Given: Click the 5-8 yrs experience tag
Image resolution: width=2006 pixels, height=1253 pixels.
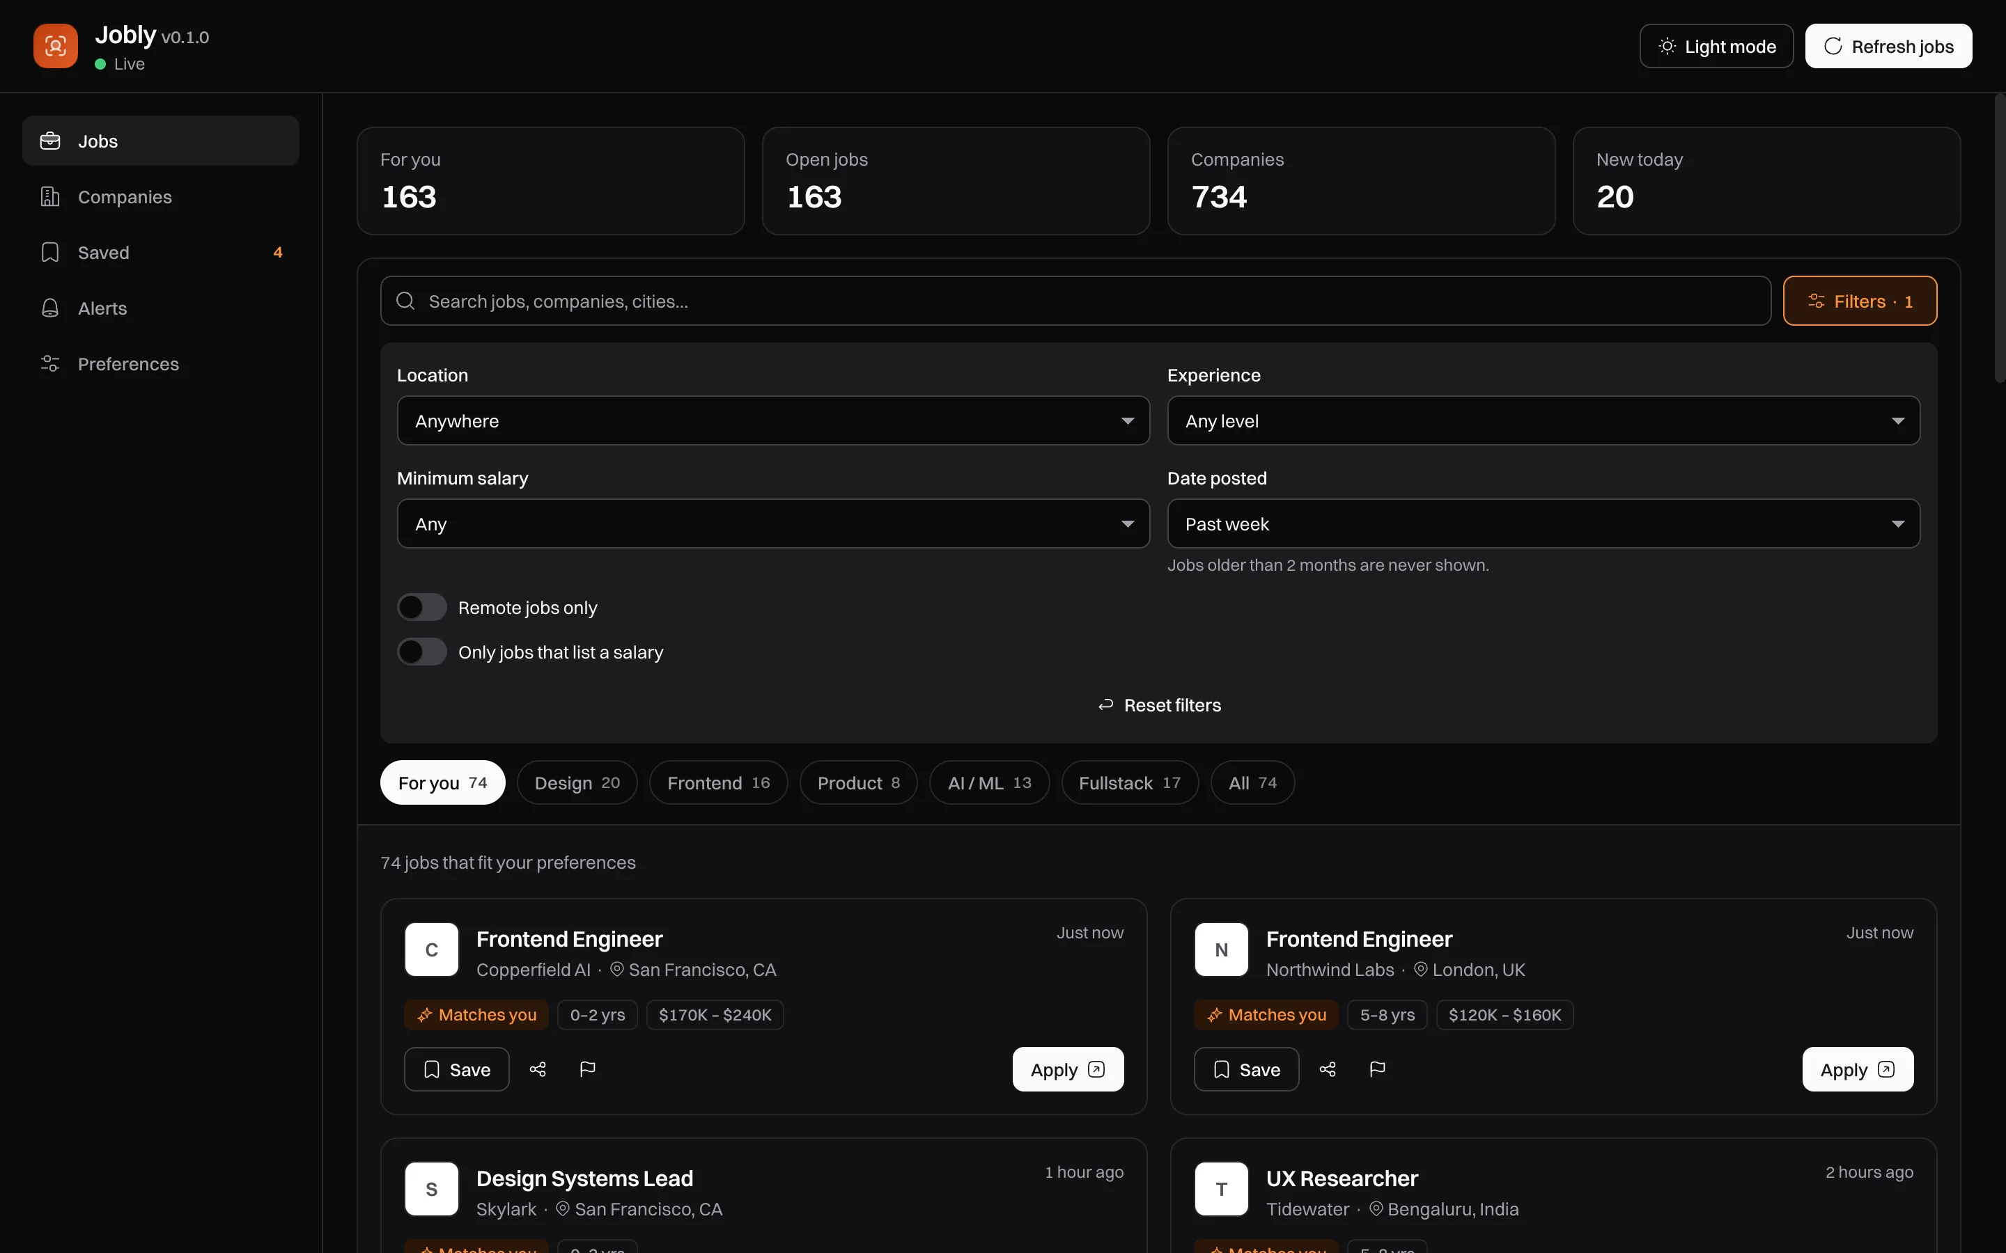Looking at the screenshot, I should (1387, 1014).
